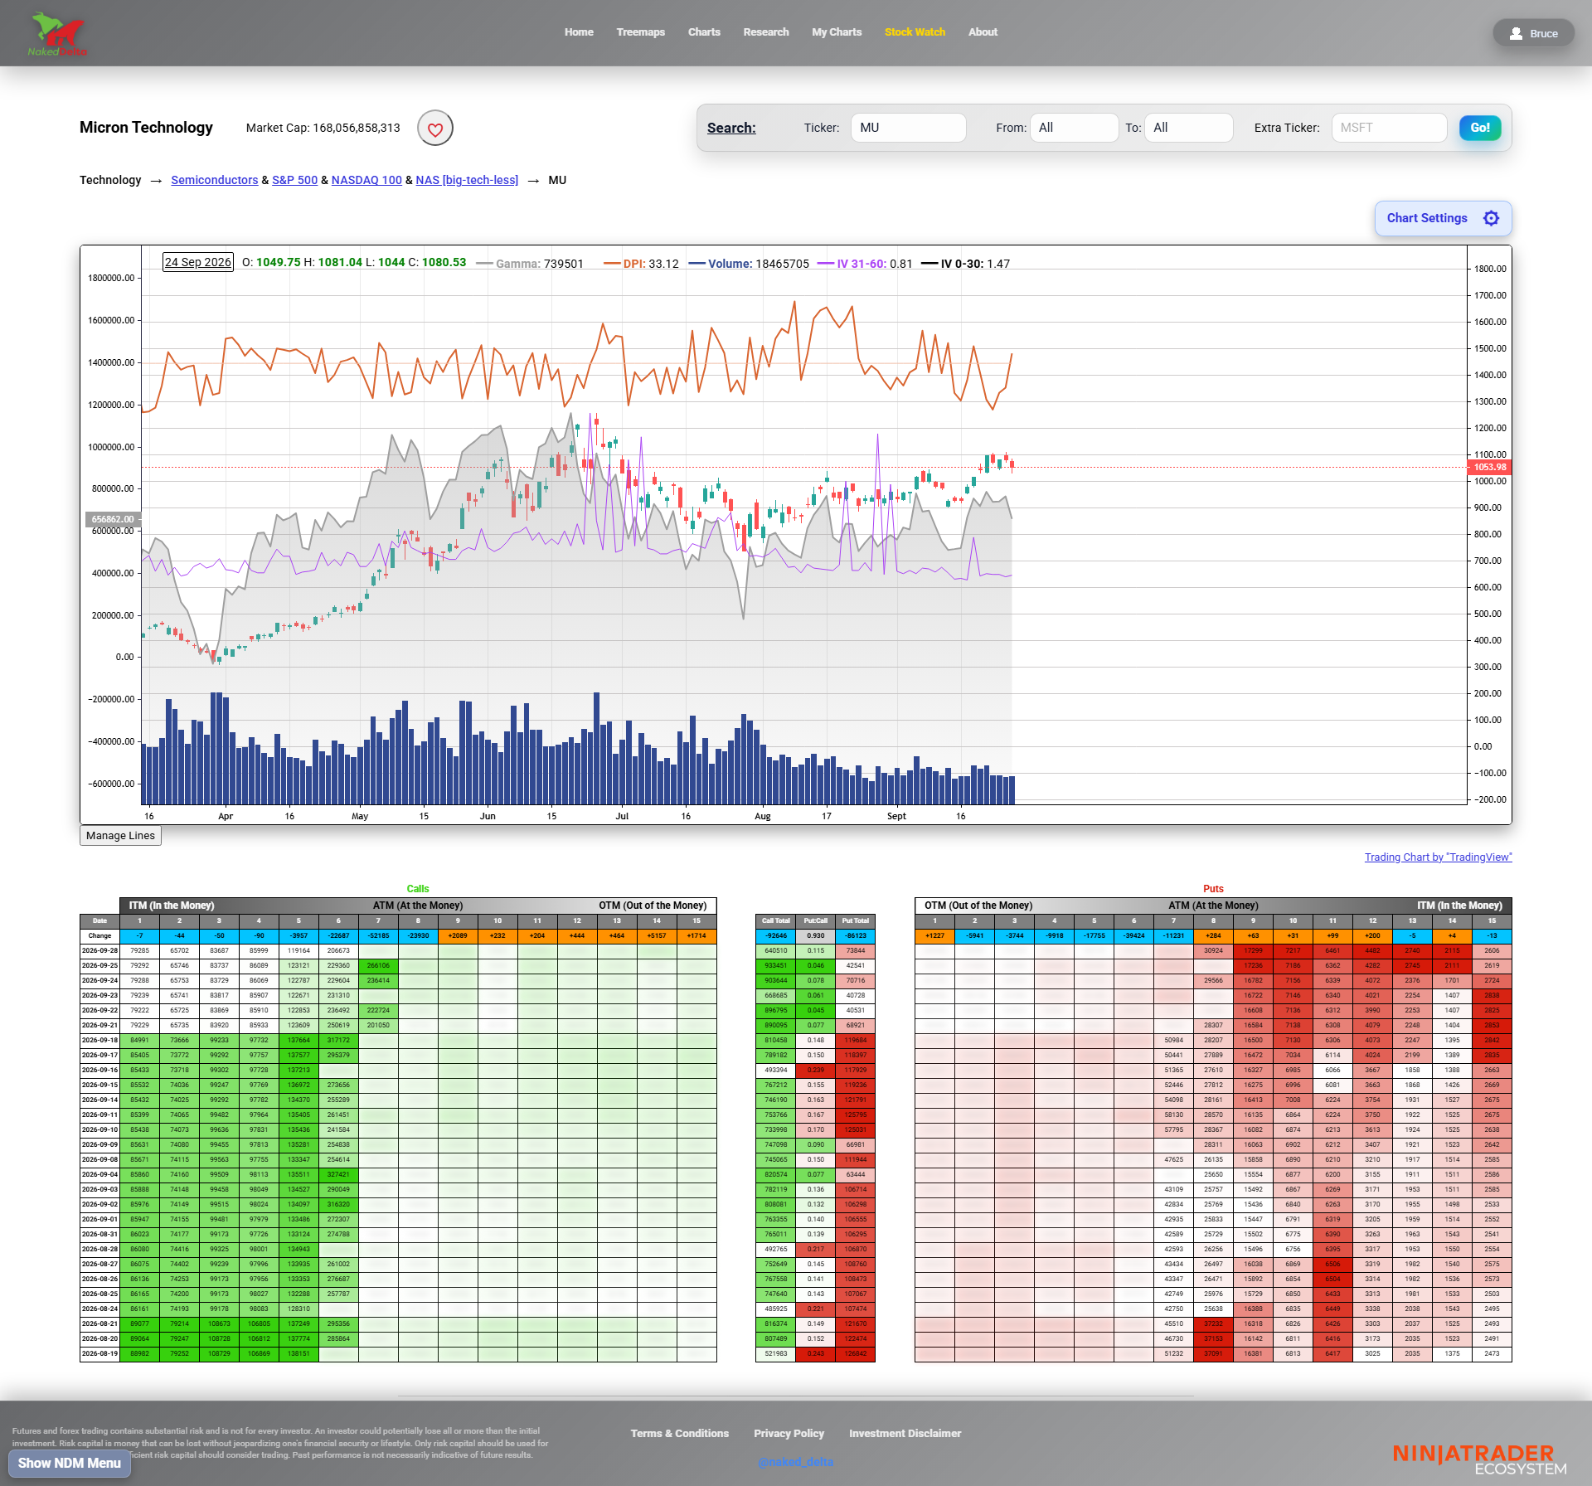Click the Terms & Conditions footer link
The height and width of the screenshot is (1486, 1592).
click(x=679, y=1434)
